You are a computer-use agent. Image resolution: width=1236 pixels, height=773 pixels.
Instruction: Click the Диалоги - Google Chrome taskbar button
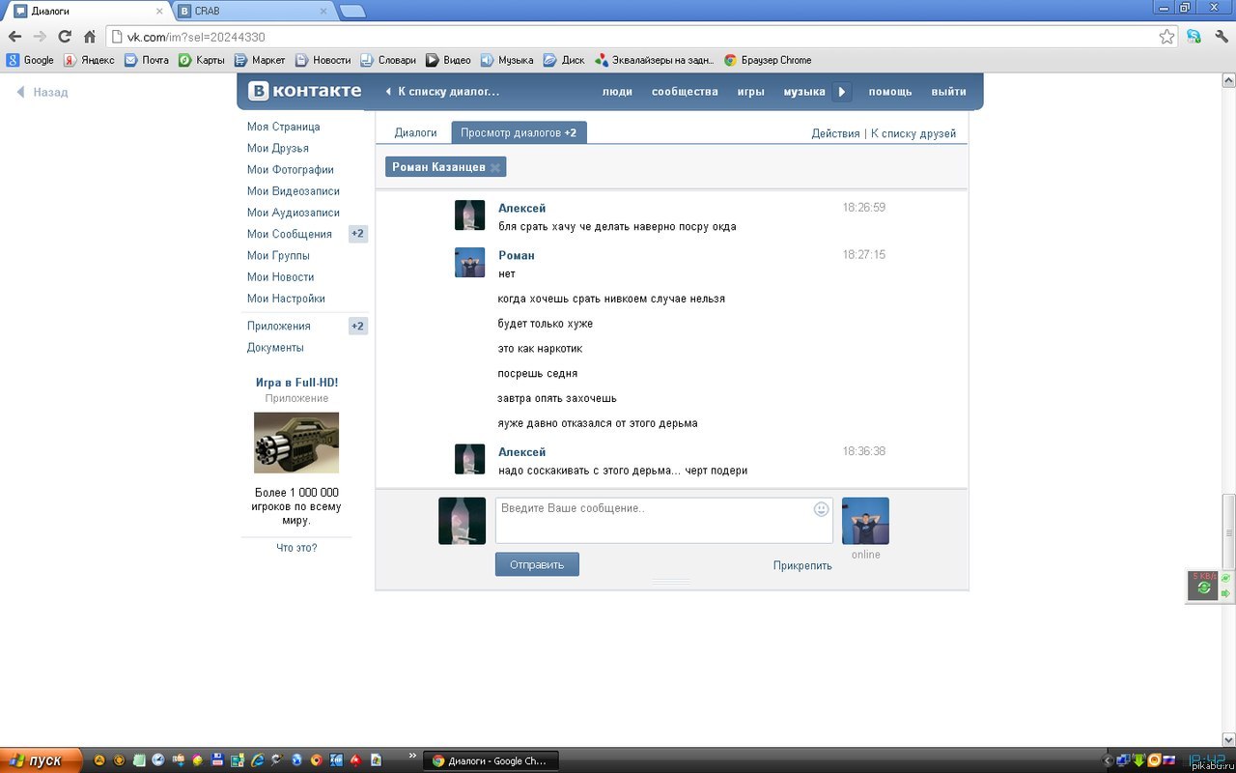(492, 760)
